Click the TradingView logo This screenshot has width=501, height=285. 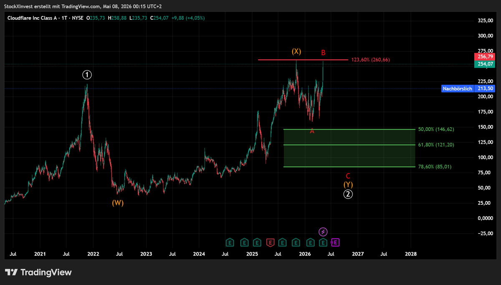click(x=38, y=272)
